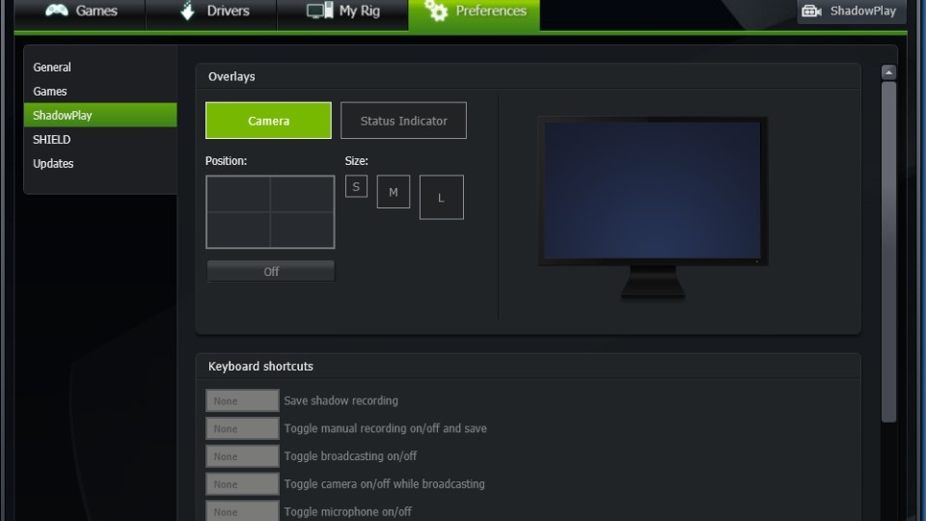
Task: Set overlay position to top-right quadrant
Action: tap(302, 194)
